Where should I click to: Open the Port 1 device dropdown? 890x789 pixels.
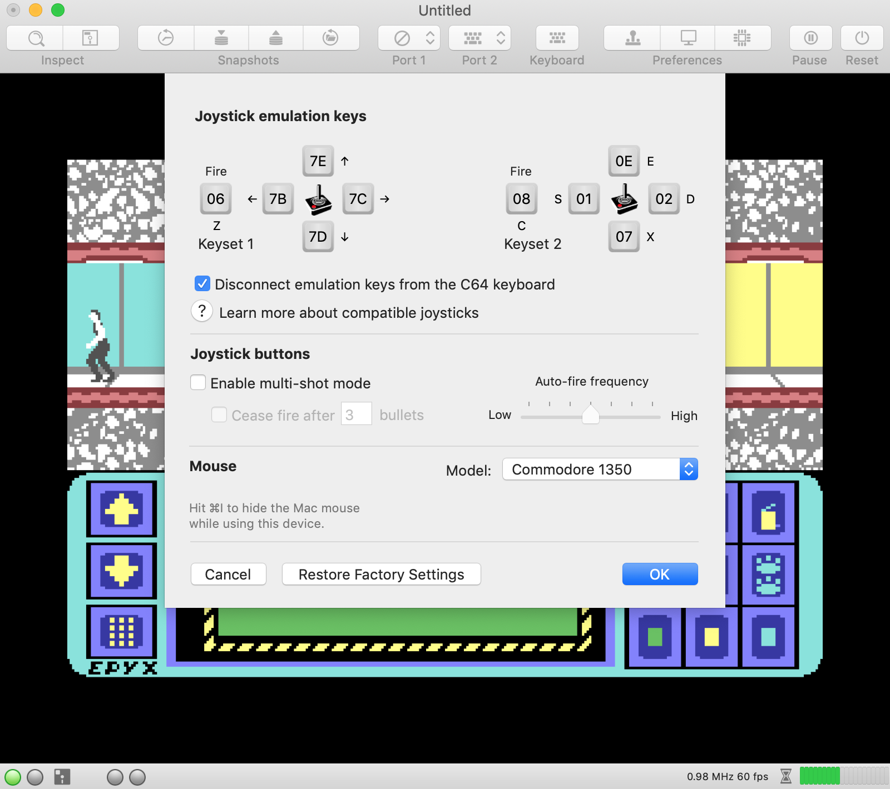pyautogui.click(x=409, y=38)
